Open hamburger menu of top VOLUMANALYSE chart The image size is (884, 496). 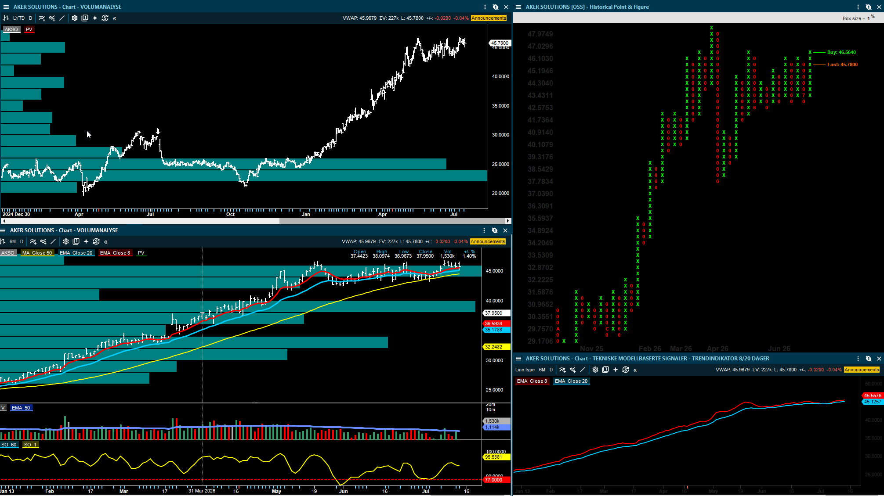(x=6, y=7)
